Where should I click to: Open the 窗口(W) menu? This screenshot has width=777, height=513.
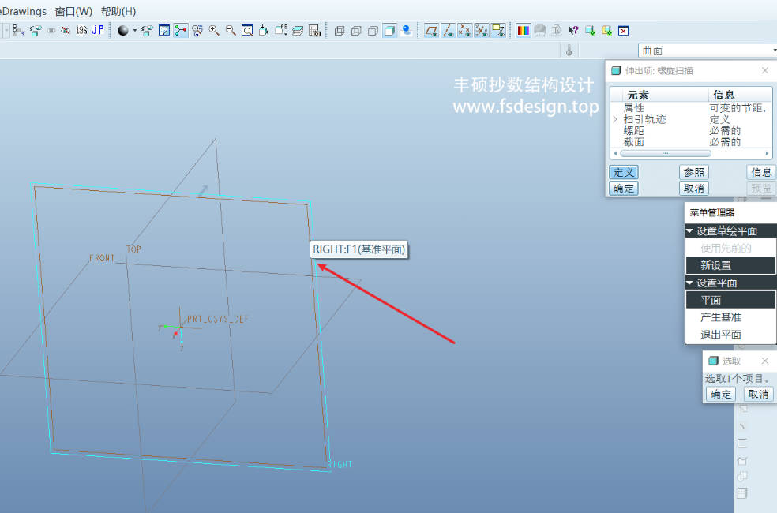pyautogui.click(x=73, y=11)
